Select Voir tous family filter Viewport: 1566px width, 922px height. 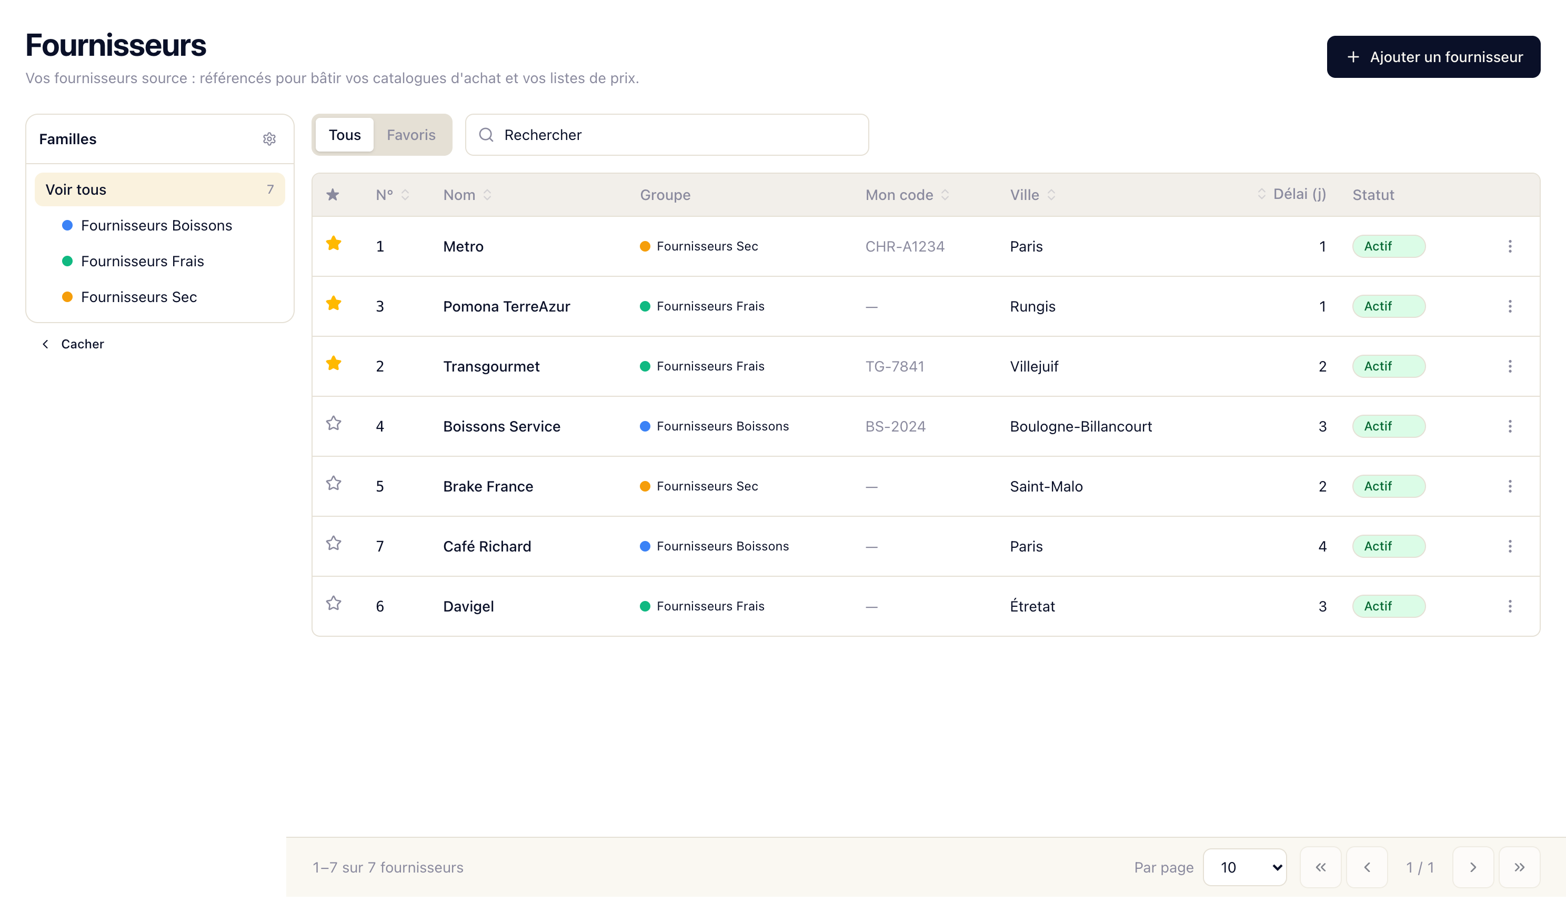(x=160, y=189)
